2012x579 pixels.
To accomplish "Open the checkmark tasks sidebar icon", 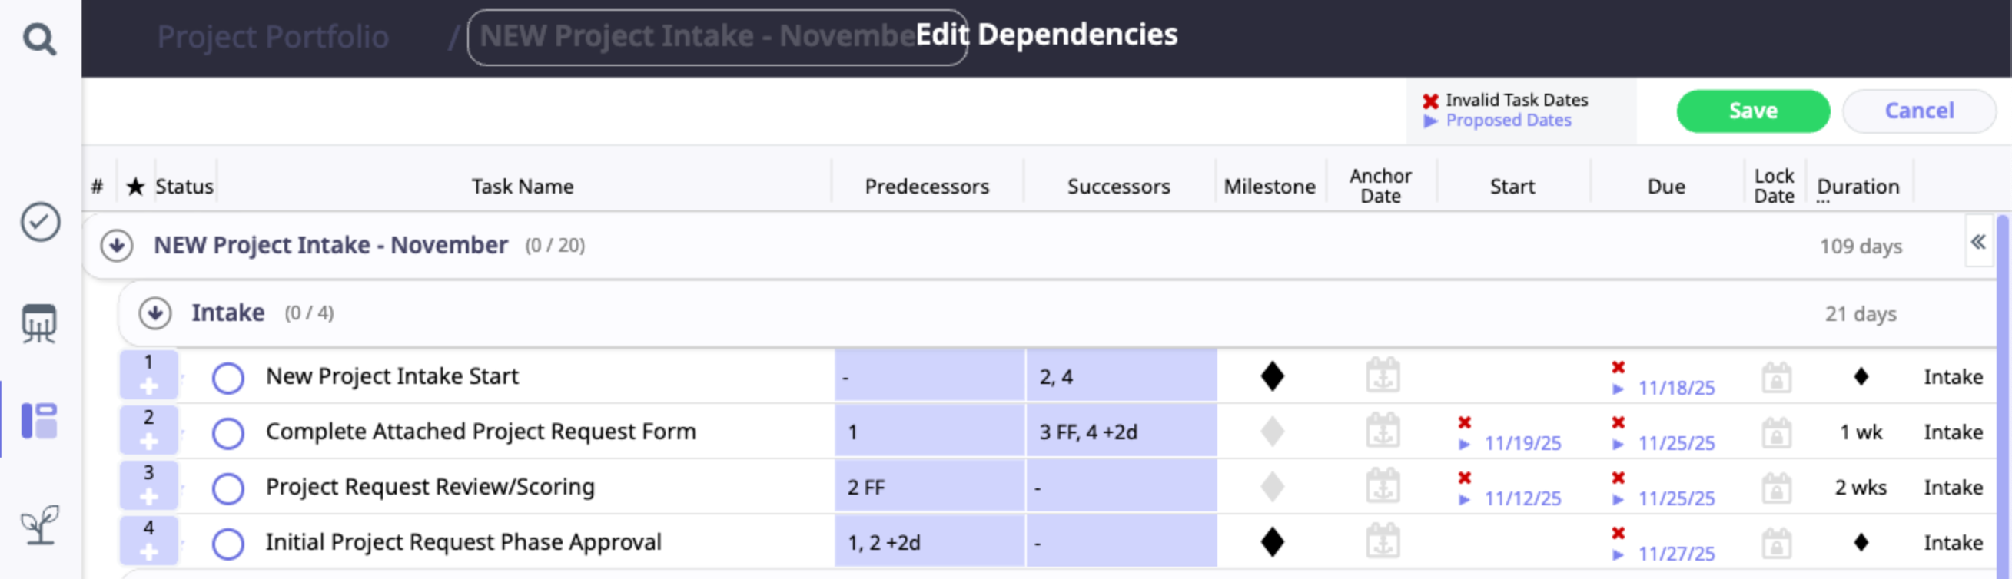I will tap(40, 223).
